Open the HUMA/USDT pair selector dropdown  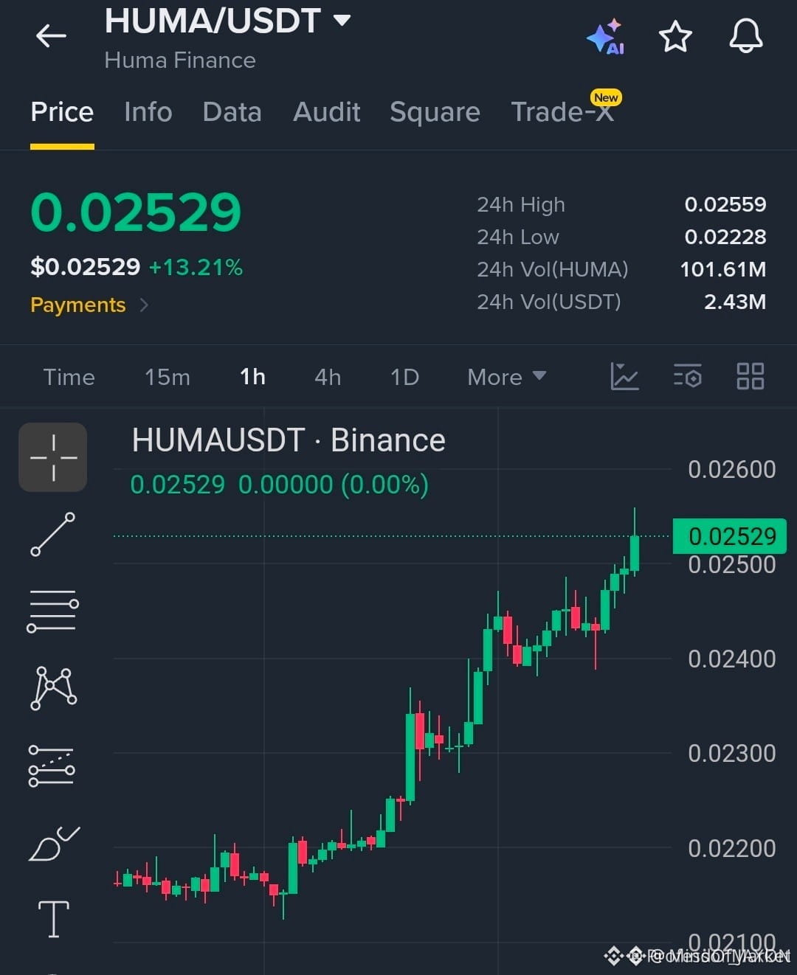point(227,21)
